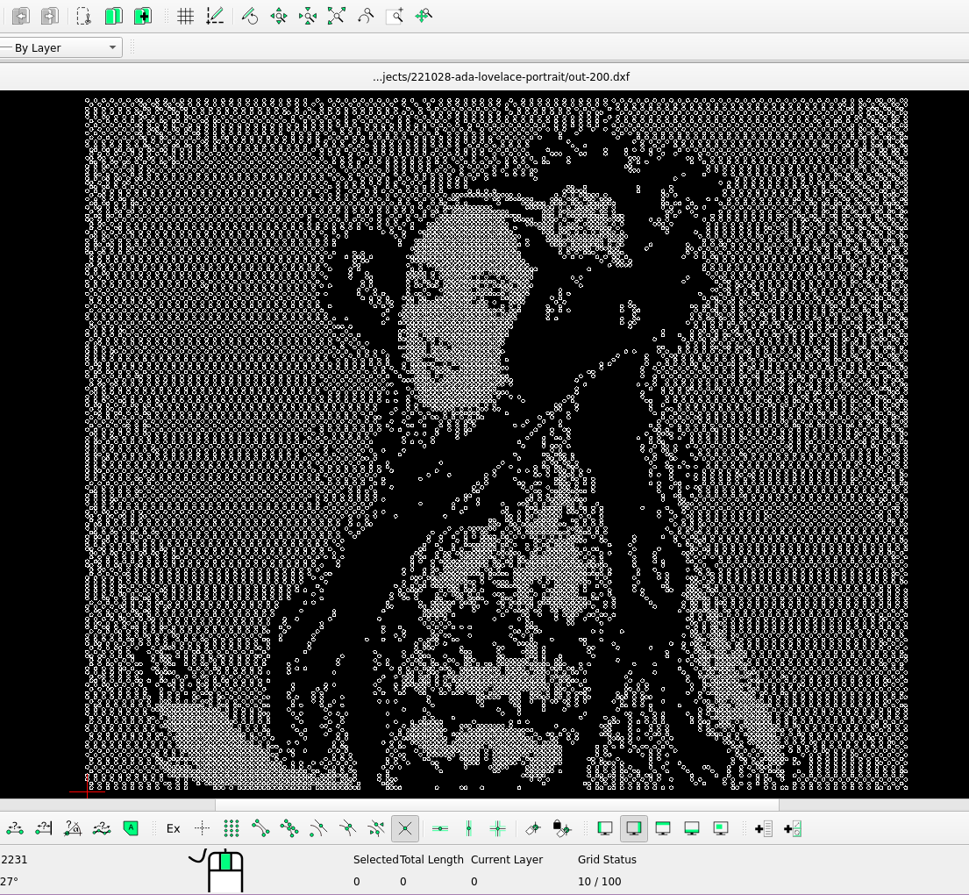This screenshot has width=969, height=895.
Task: Select the out-200.dxf document tab
Action: point(502,76)
